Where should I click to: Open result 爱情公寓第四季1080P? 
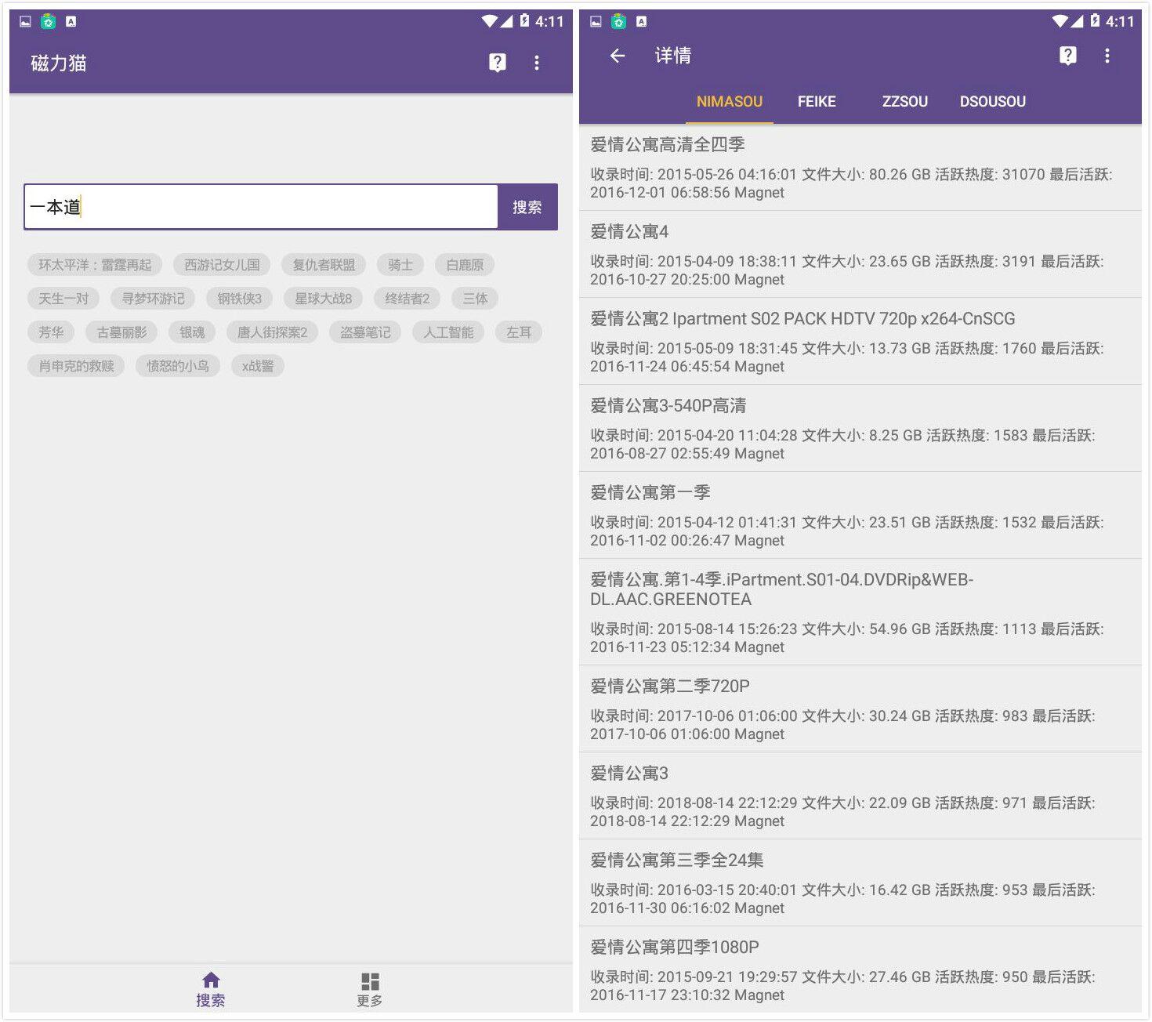click(860, 970)
